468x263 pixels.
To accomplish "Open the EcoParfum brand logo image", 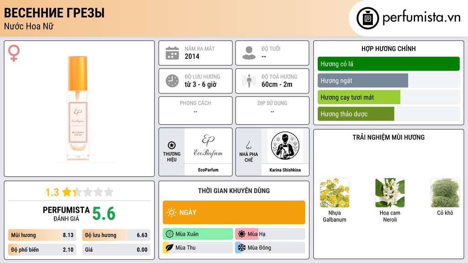I will [208, 146].
